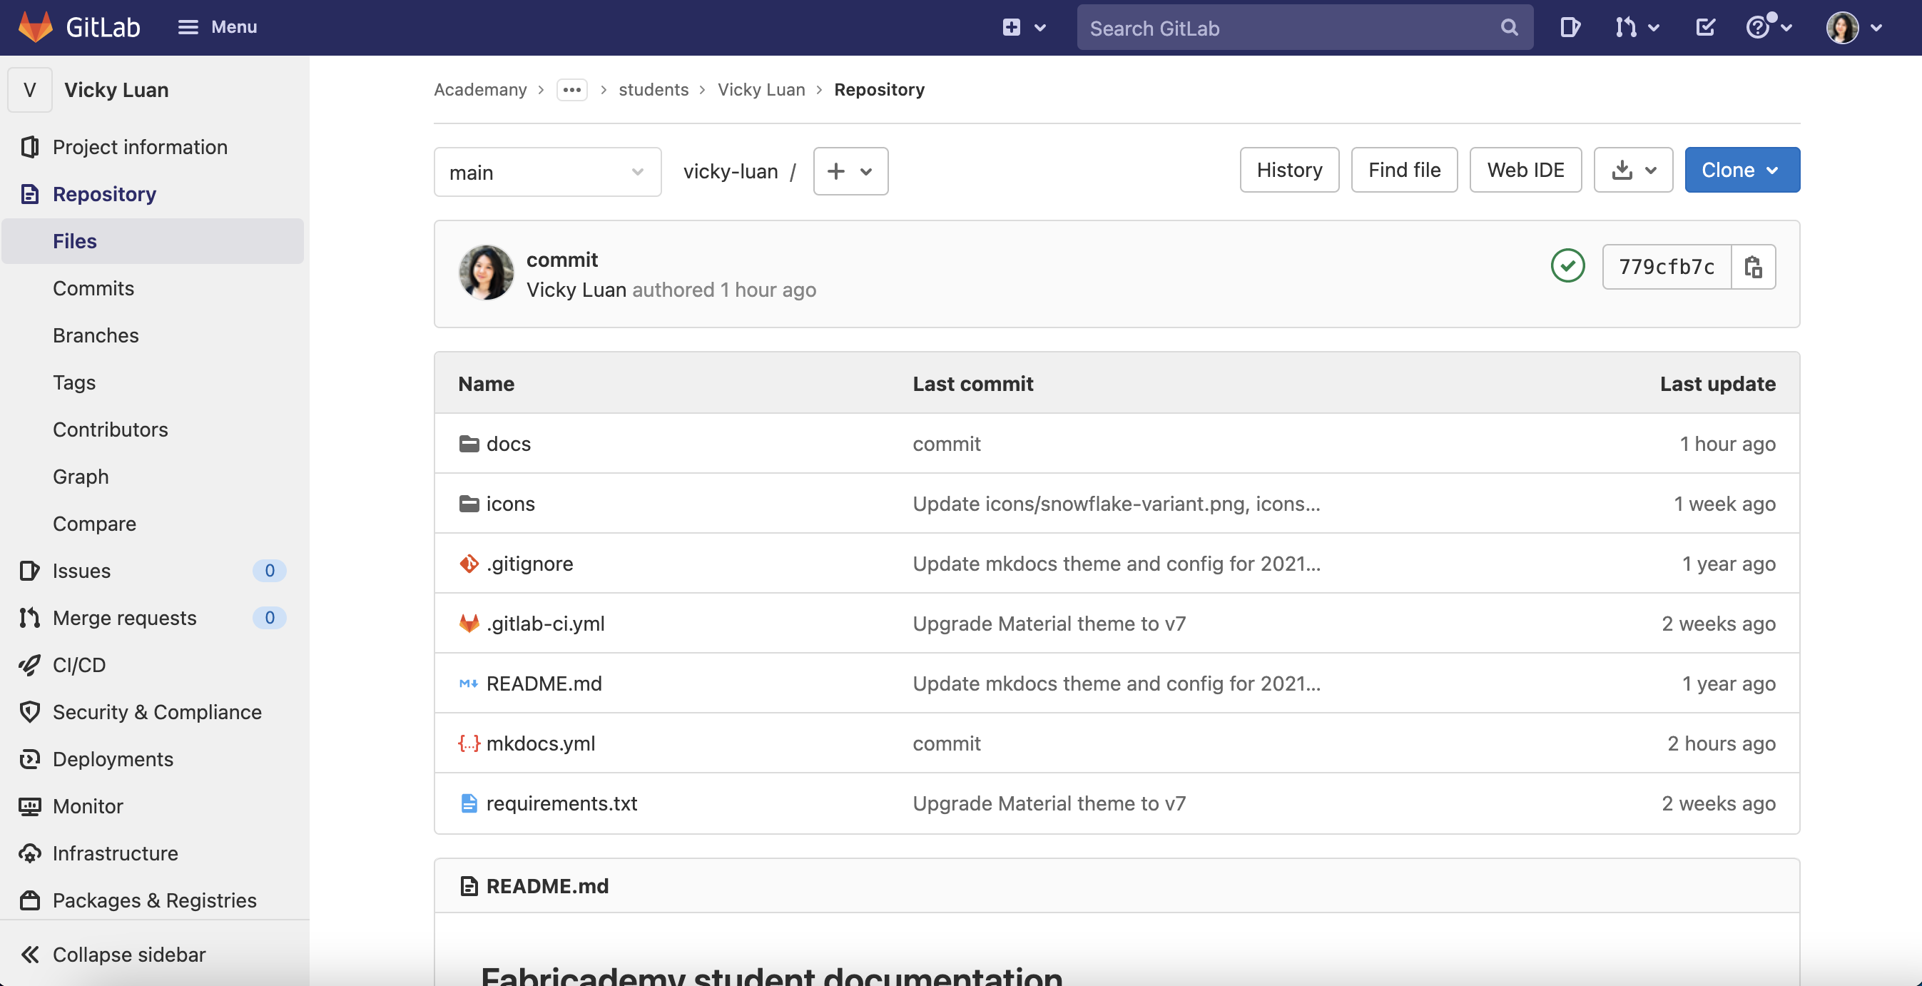Image resolution: width=1922 pixels, height=986 pixels.
Task: Click the Merge requests sidebar icon
Action: (30, 617)
